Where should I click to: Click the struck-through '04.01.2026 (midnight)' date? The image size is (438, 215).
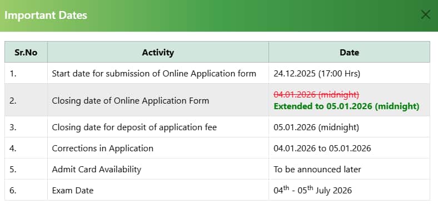(x=316, y=95)
